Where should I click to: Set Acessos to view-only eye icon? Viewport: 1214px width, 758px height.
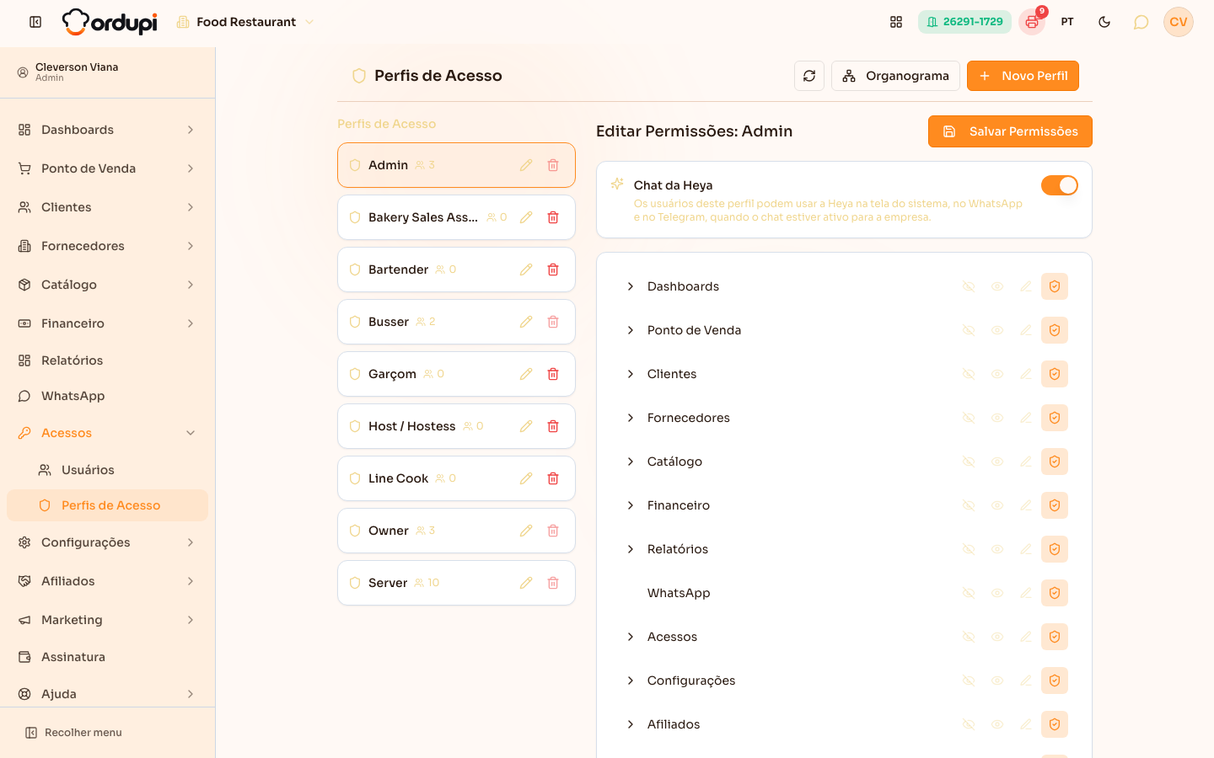pyautogui.click(x=997, y=637)
